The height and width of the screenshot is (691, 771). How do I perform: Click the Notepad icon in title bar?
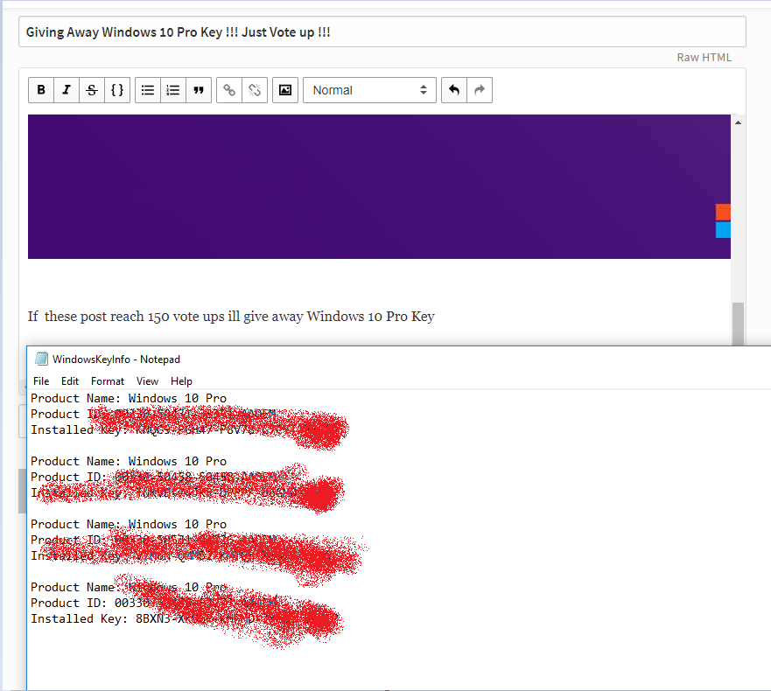[41, 359]
